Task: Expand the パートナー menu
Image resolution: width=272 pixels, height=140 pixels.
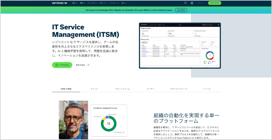Action: [114, 3]
